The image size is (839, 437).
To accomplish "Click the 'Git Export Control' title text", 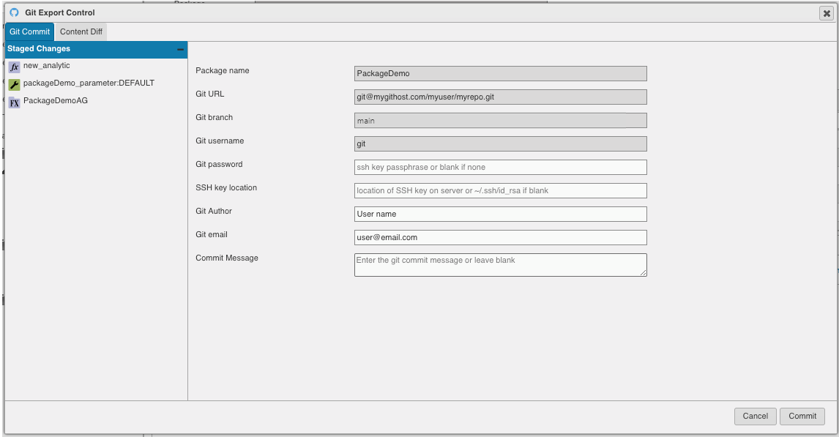I will [x=60, y=13].
